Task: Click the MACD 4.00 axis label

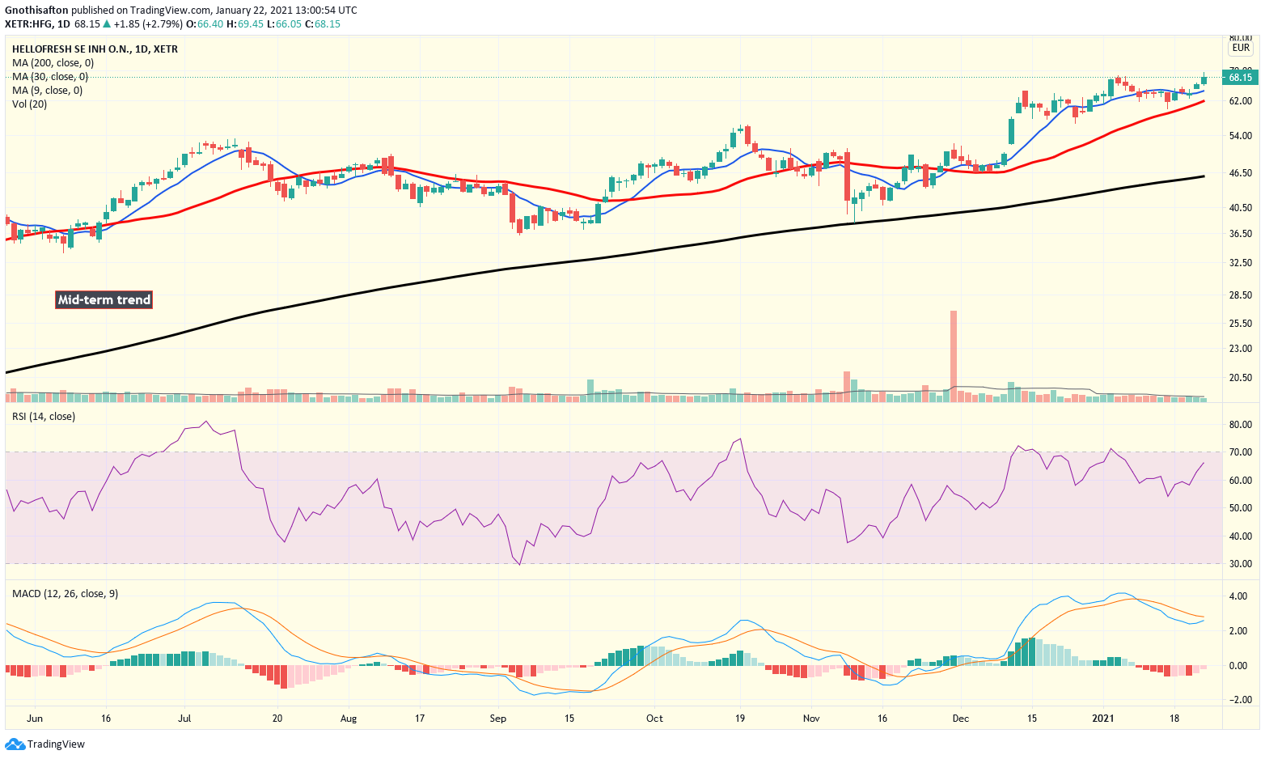Action: point(1238,596)
